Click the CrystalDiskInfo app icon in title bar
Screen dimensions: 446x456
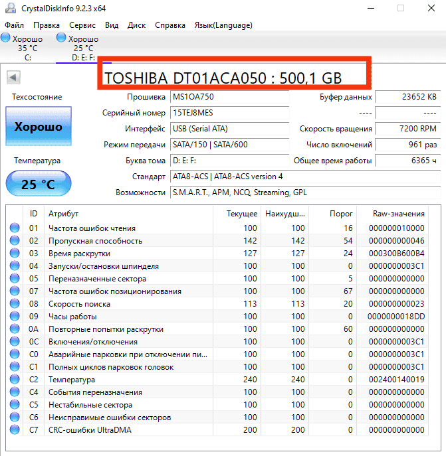pyautogui.click(x=8, y=9)
